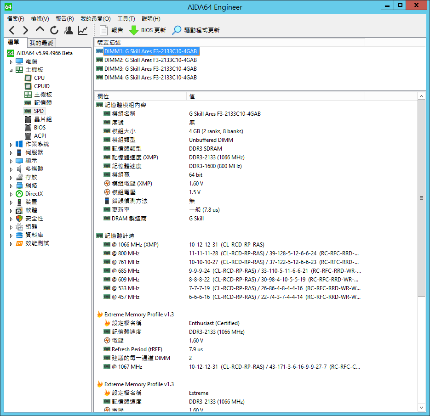Expand the 伺服器 tree node
The width and height of the screenshot is (430, 416).
click(11, 153)
